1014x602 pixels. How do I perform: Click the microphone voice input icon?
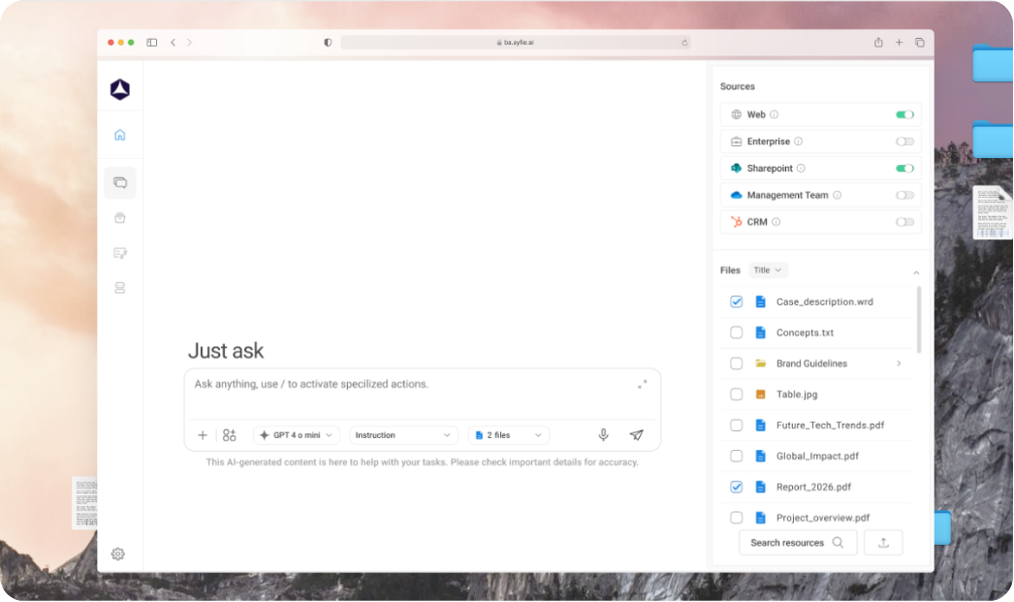(603, 435)
